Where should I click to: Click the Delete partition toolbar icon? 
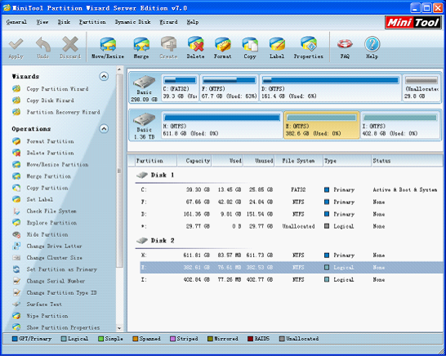point(195,48)
